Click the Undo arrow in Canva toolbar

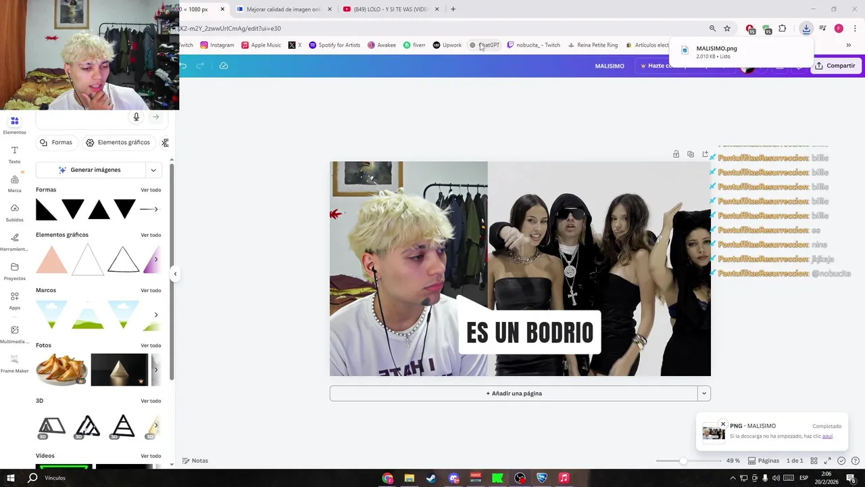[x=182, y=66]
